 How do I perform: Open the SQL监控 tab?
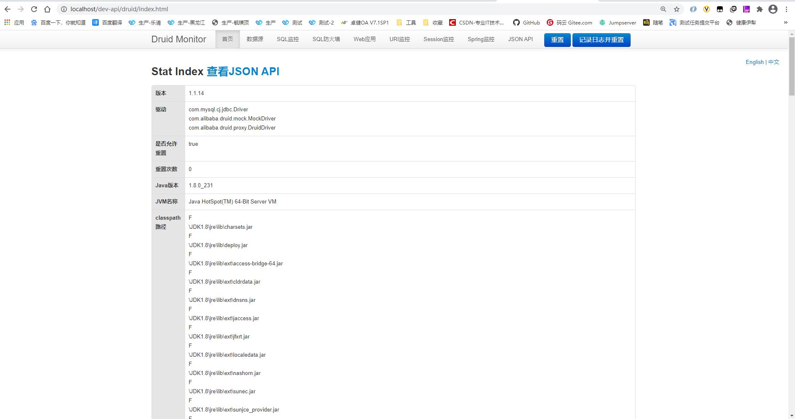[288, 39]
